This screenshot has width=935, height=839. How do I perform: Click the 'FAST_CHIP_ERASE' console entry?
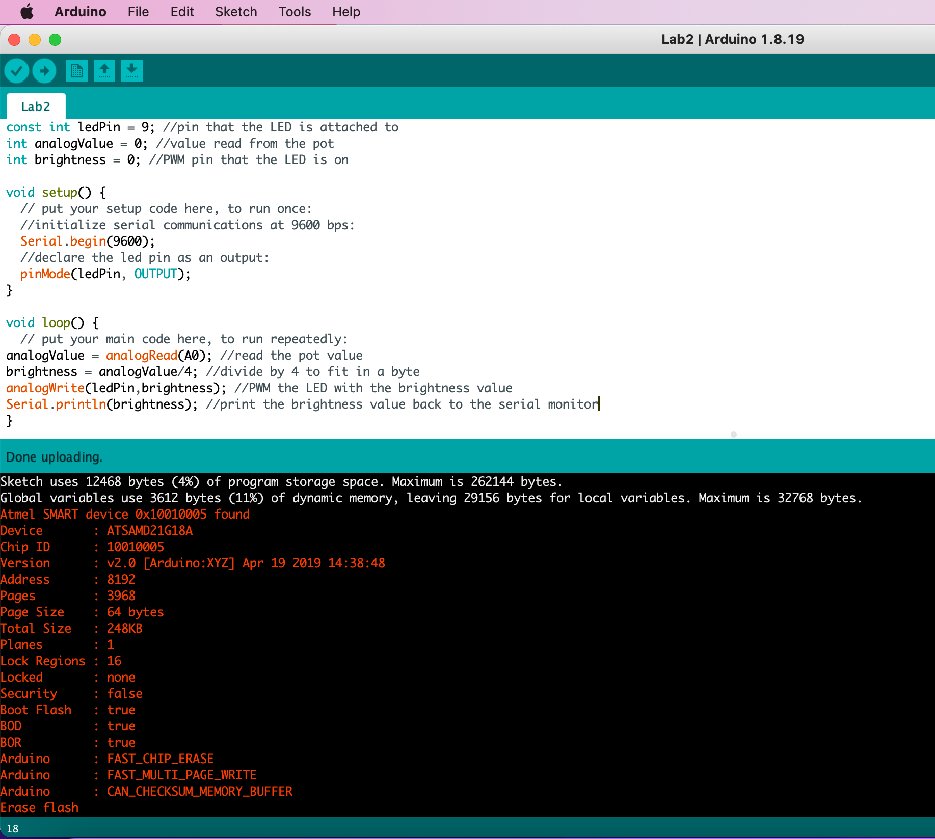pos(161,759)
